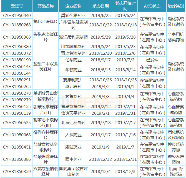Select cell CYHB1850143
The width and height of the screenshot is (186, 178).
(17, 66)
